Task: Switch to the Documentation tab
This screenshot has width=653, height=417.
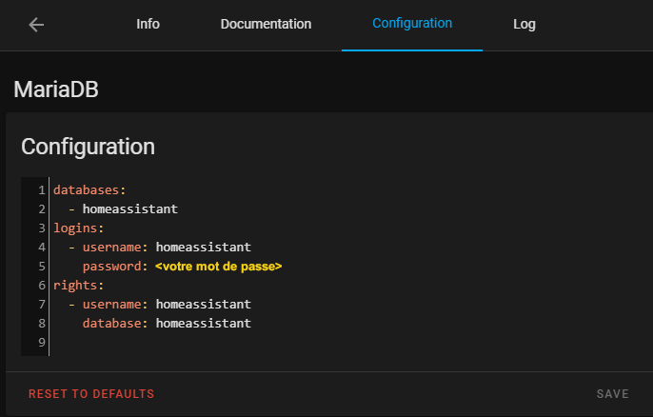Action: coord(266,24)
